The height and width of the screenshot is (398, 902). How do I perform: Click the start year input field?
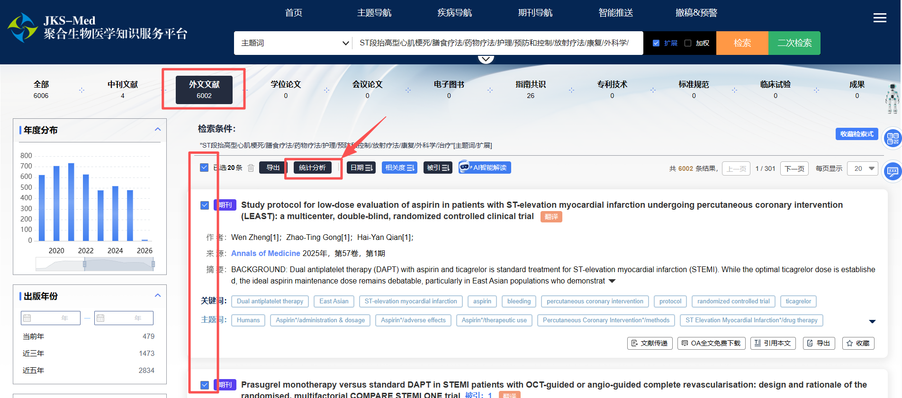coord(51,318)
